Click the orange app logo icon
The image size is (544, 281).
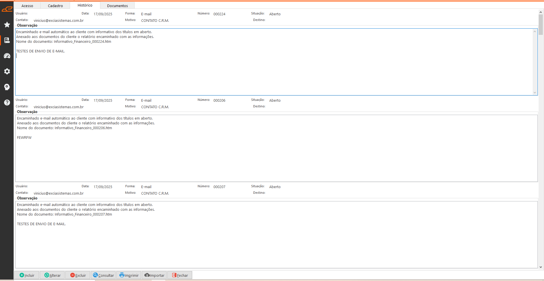point(7,9)
